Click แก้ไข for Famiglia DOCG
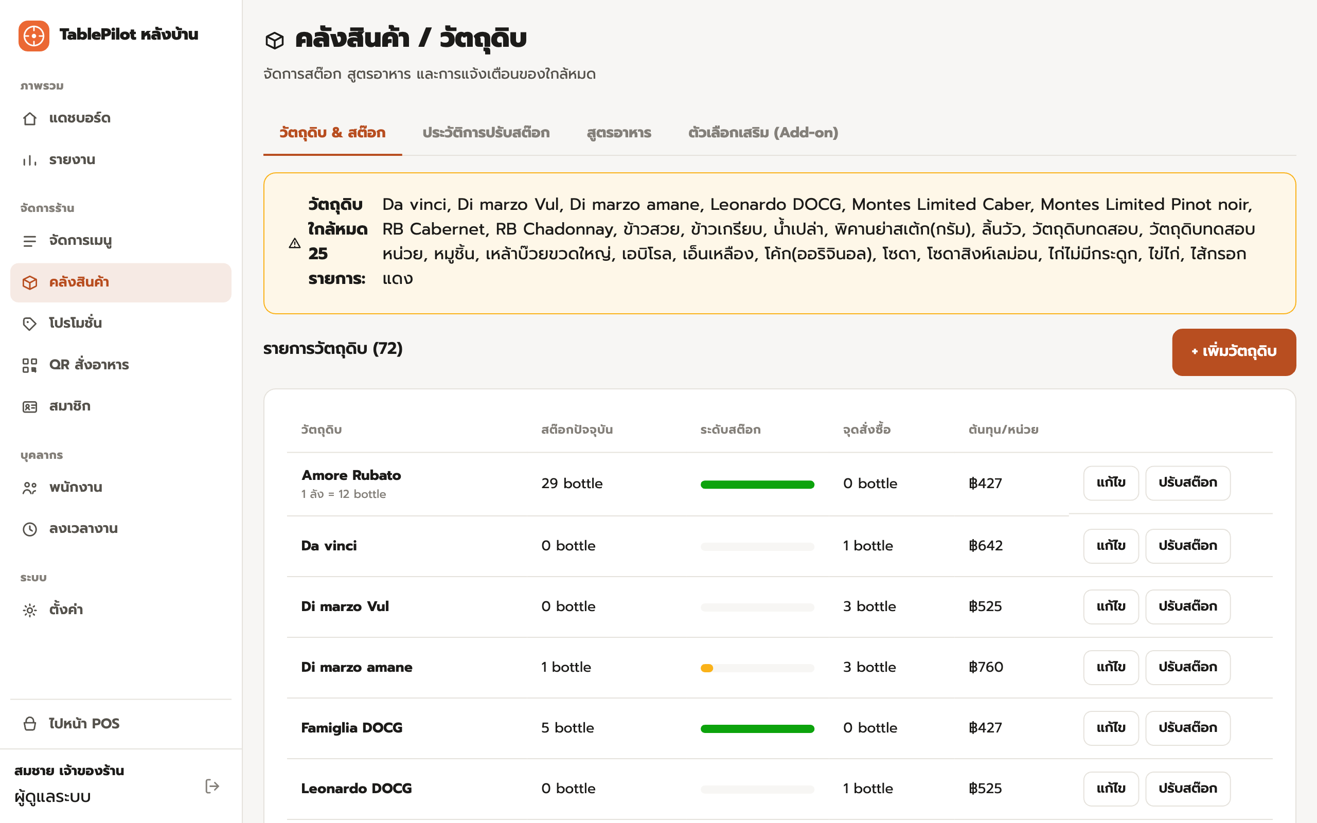The width and height of the screenshot is (1317, 823). tap(1111, 728)
